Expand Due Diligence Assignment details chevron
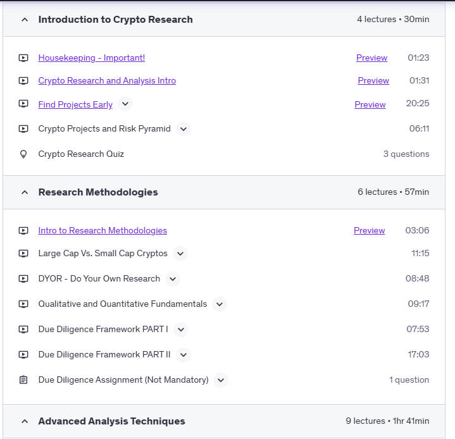The height and width of the screenshot is (439, 455). (220, 380)
